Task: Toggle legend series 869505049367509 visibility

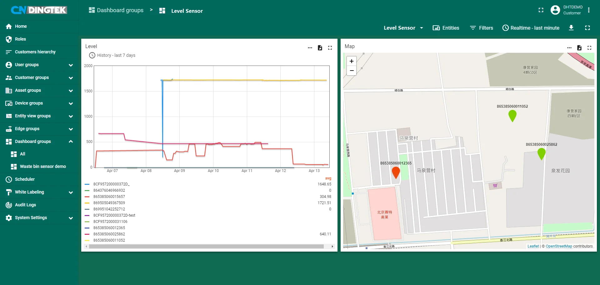Action: tap(109, 203)
